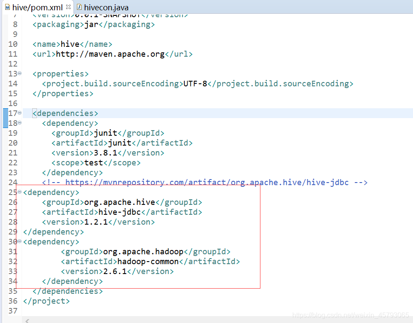
Task: Collapse the hadoop dependency at line 30
Action: tap(19, 241)
